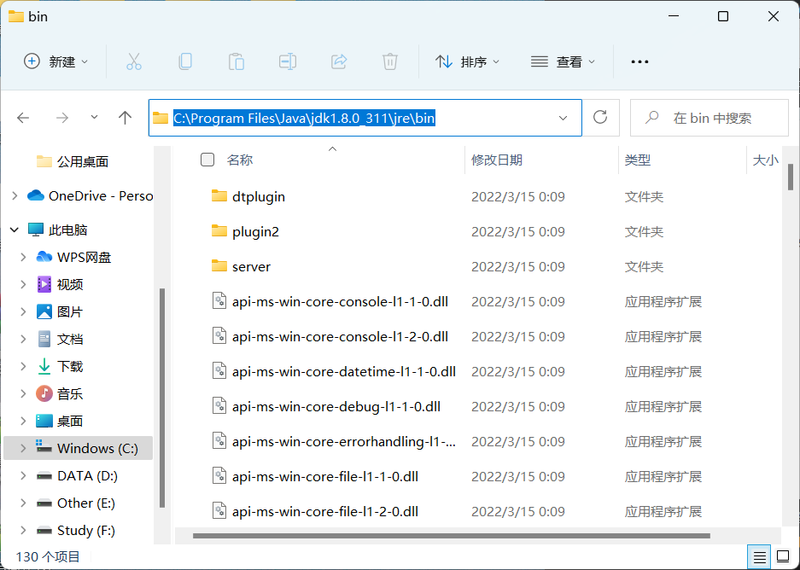Click the Delete trash icon
The height and width of the screenshot is (570, 800).
click(389, 61)
